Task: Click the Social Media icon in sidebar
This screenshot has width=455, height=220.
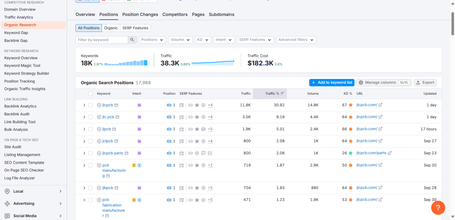Action: tap(7, 216)
